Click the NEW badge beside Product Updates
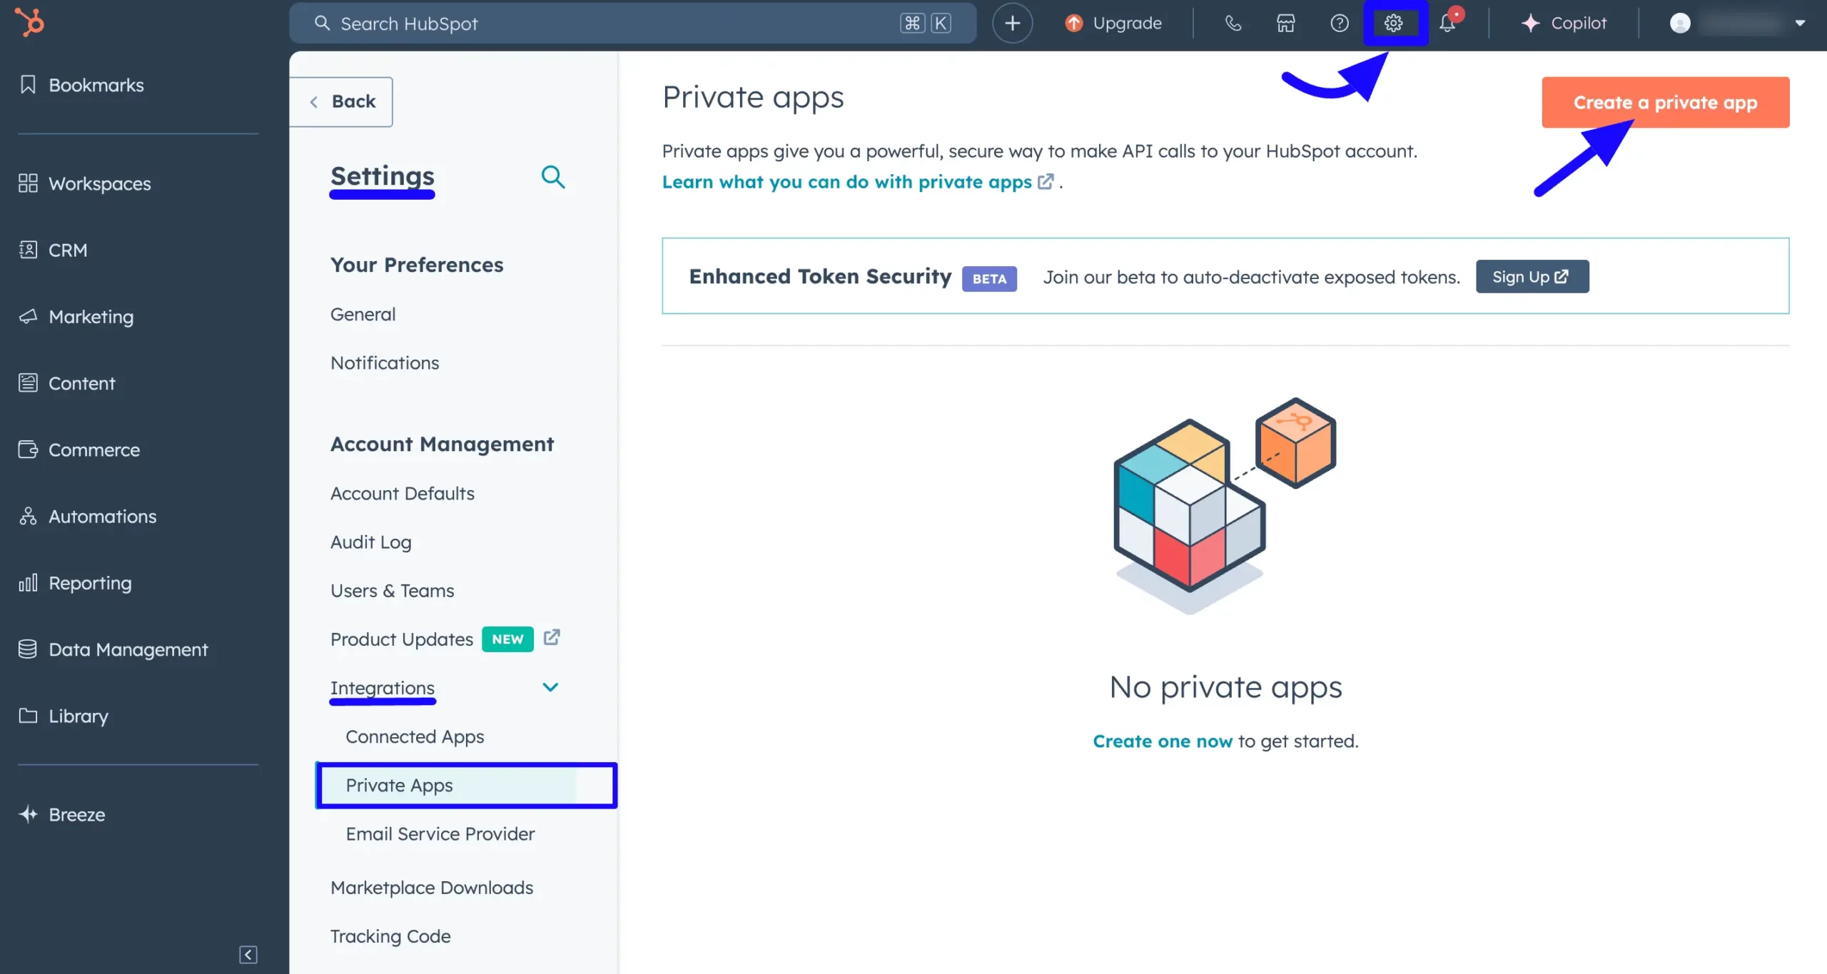Viewport: 1827px width, 974px height. coord(507,639)
